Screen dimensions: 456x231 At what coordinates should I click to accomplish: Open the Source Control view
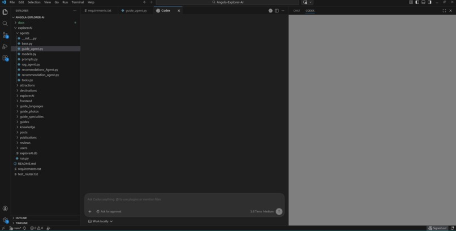[x=5, y=35]
